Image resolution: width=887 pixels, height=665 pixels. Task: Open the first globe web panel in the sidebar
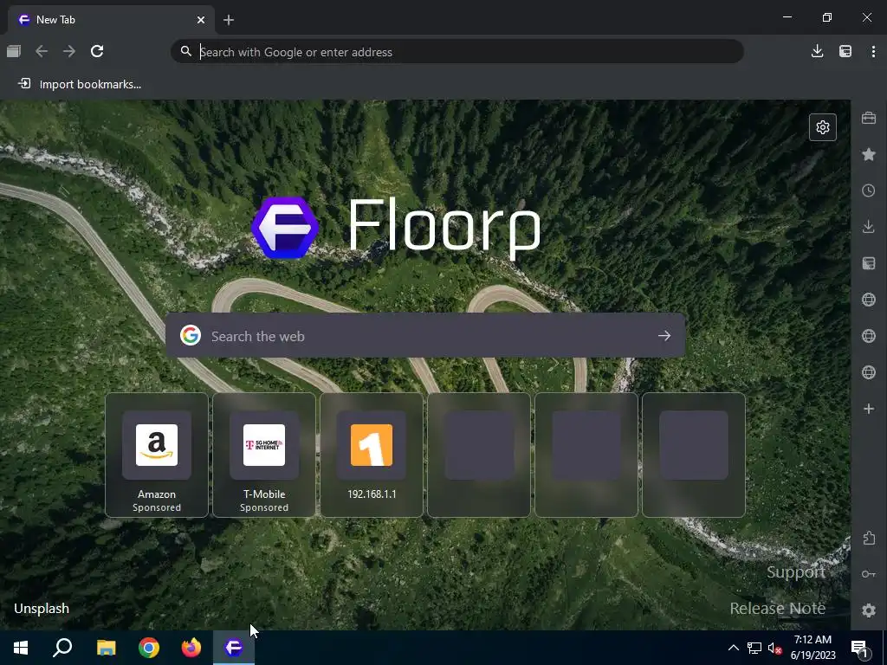(x=869, y=300)
